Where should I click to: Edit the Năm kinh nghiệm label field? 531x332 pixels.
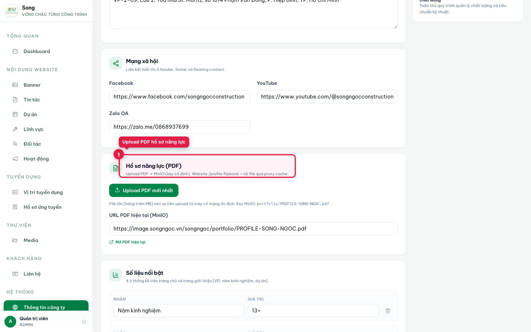pyautogui.click(x=179, y=311)
